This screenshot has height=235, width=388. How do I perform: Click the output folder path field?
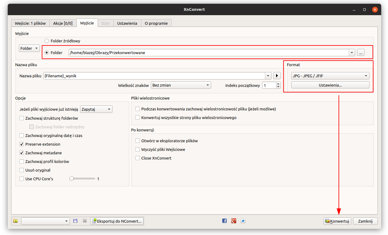tap(209, 53)
